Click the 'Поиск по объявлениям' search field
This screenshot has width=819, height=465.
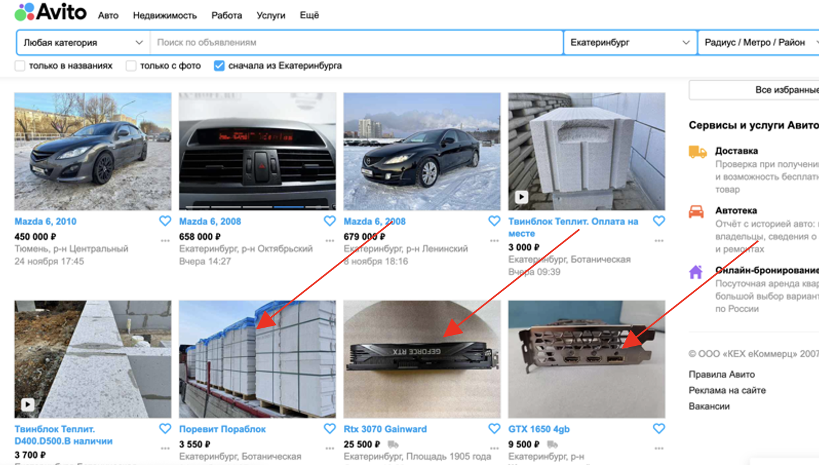[x=357, y=42]
